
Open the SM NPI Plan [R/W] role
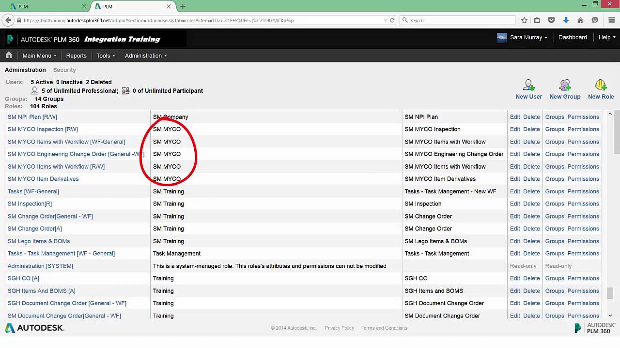pyautogui.click(x=32, y=117)
